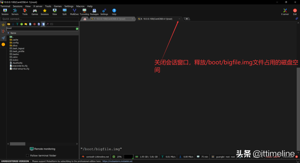The image size is (300, 163).
Task: Click the Remote monitoring button
Action: (42, 149)
